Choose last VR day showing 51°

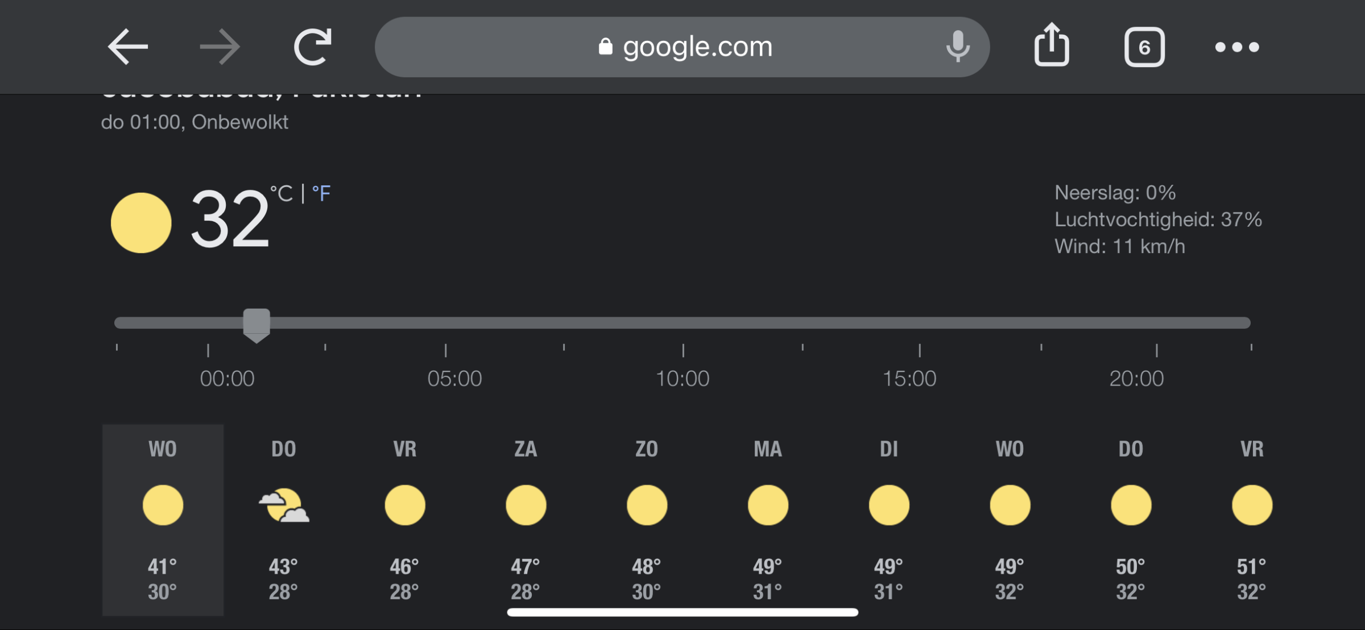click(1252, 520)
